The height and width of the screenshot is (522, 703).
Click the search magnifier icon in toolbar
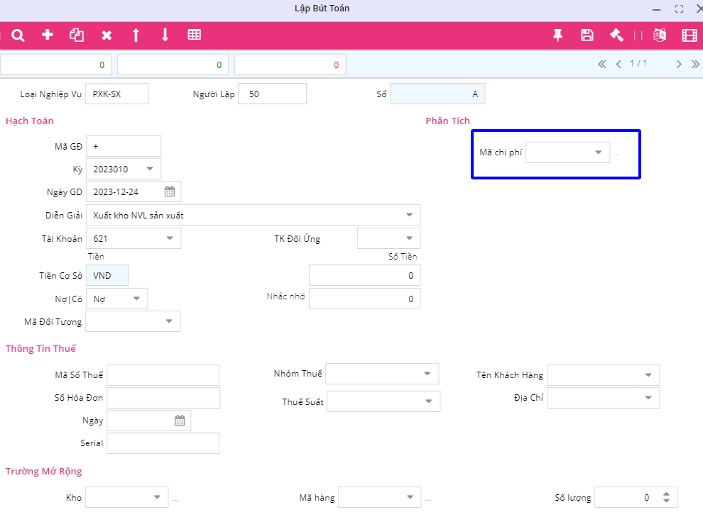[x=18, y=35]
